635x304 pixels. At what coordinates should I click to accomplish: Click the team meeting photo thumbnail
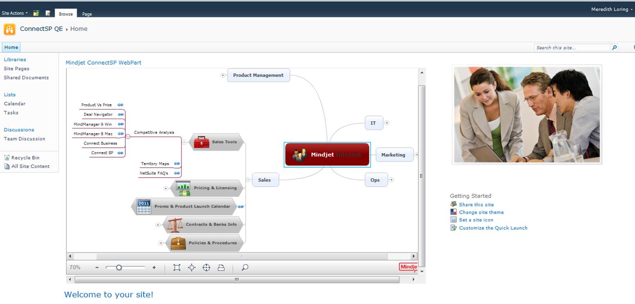(x=527, y=115)
